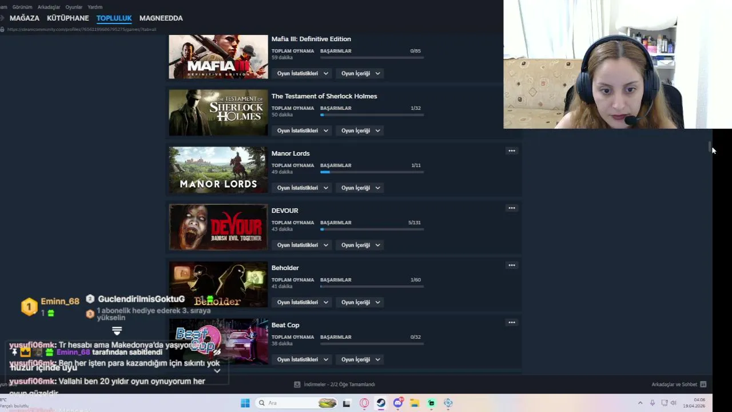Expand Oyun İçeriği for DEVOUR
The width and height of the screenshot is (732, 412).
360,245
